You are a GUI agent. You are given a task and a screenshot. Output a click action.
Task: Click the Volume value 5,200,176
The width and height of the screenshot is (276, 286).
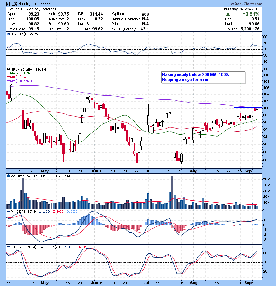coord(250,29)
